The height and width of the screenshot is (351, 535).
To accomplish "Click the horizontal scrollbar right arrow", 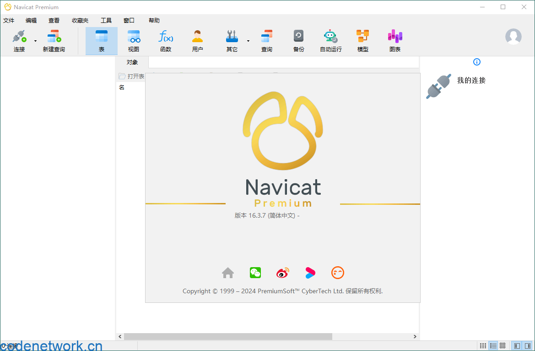I will click(x=415, y=337).
